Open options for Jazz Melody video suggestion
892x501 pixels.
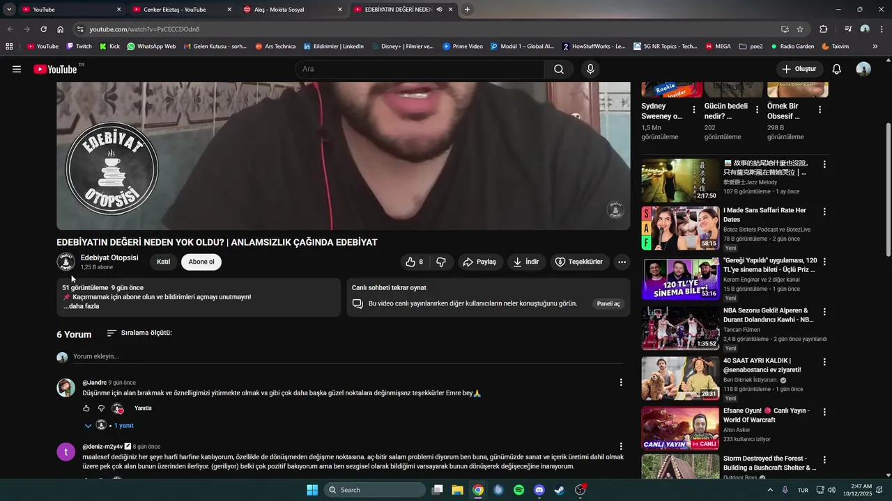824,164
